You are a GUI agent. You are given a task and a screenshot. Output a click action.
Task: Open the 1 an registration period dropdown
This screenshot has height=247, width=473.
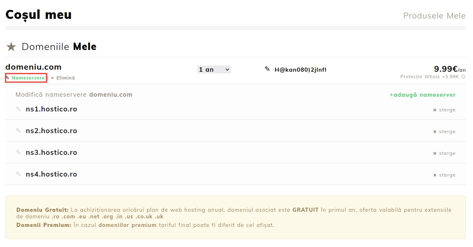tap(214, 70)
